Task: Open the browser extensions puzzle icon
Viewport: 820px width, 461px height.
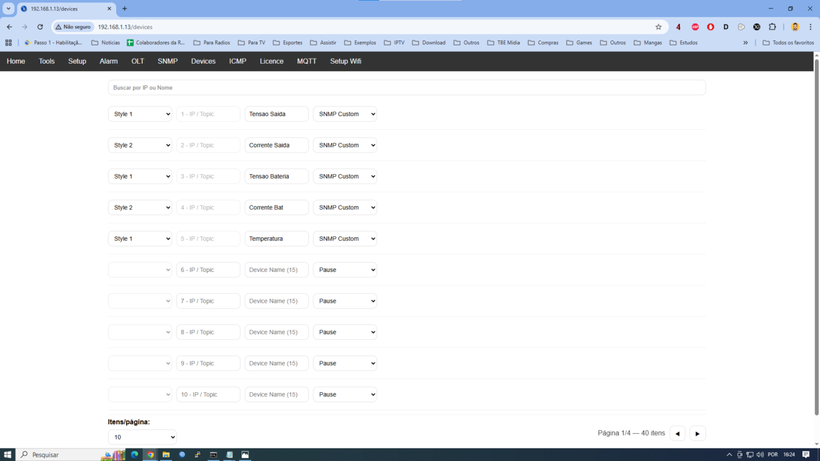Action: 772,27
